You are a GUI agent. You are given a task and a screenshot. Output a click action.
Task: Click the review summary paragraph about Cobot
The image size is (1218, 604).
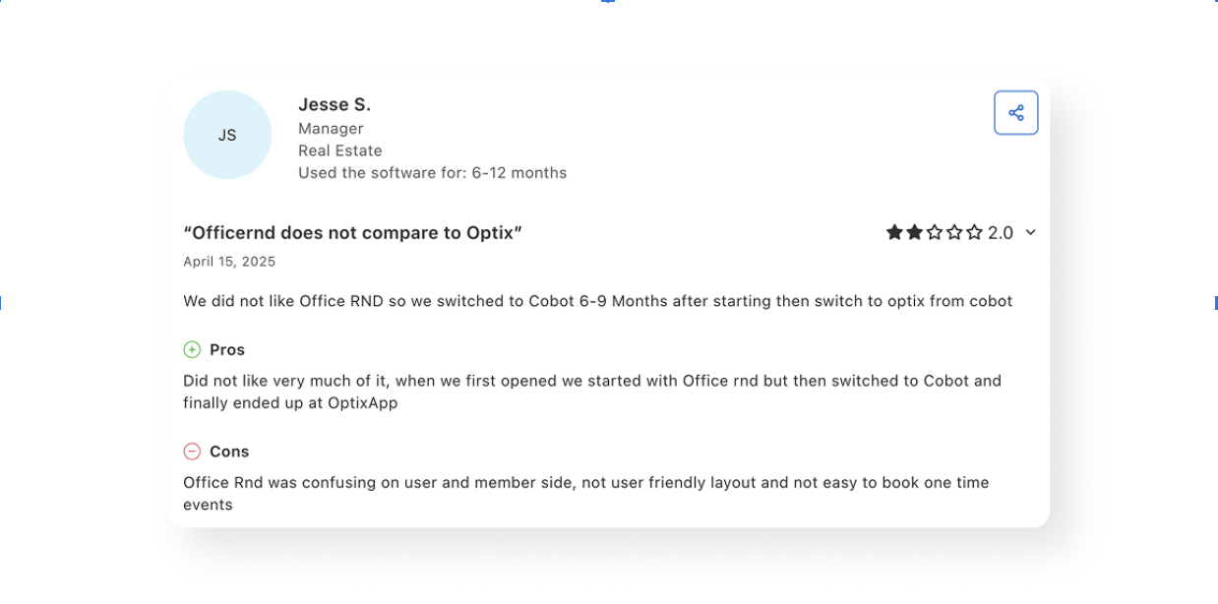click(597, 301)
